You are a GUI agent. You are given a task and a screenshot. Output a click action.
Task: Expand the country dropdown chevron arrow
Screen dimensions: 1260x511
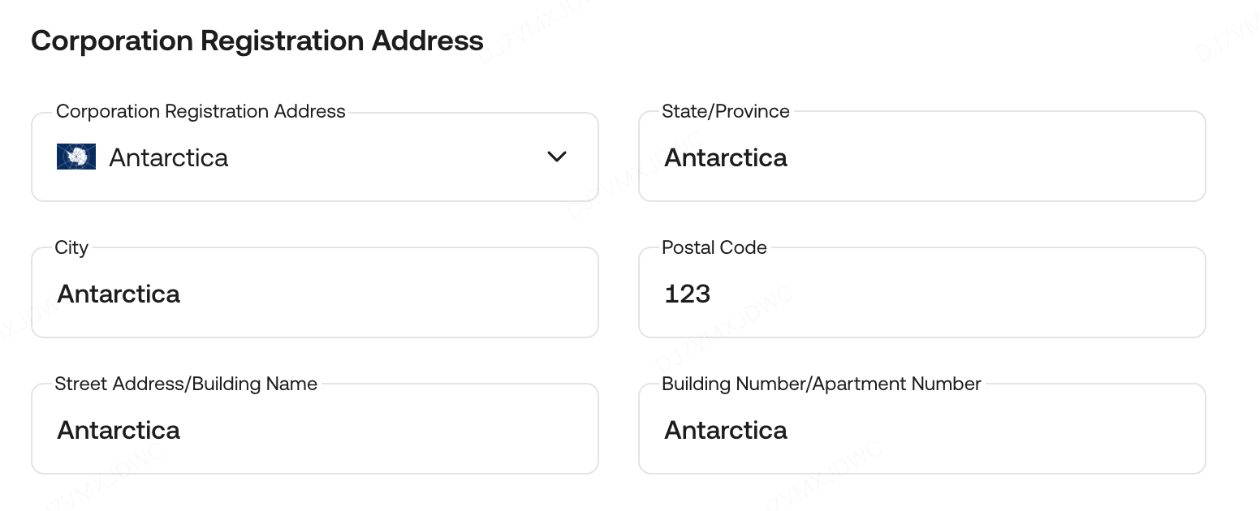pyautogui.click(x=556, y=157)
